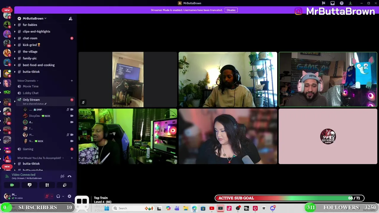Select DizzyDev in voice member list
This screenshot has width=379, height=213.
click(x=34, y=116)
